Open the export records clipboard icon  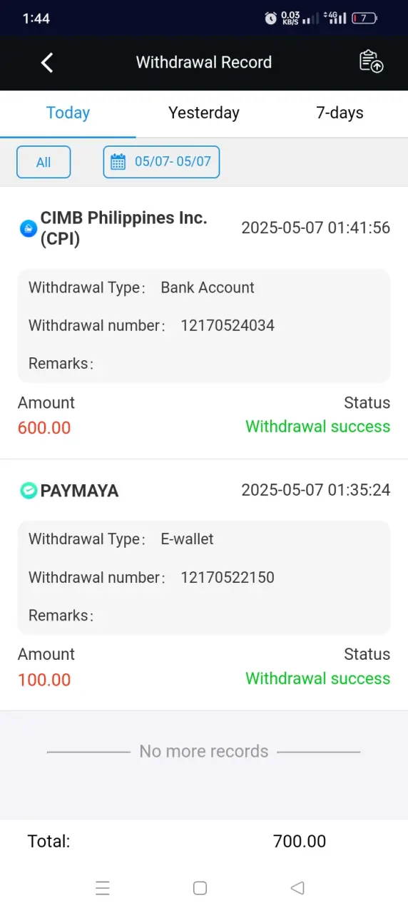click(x=371, y=62)
